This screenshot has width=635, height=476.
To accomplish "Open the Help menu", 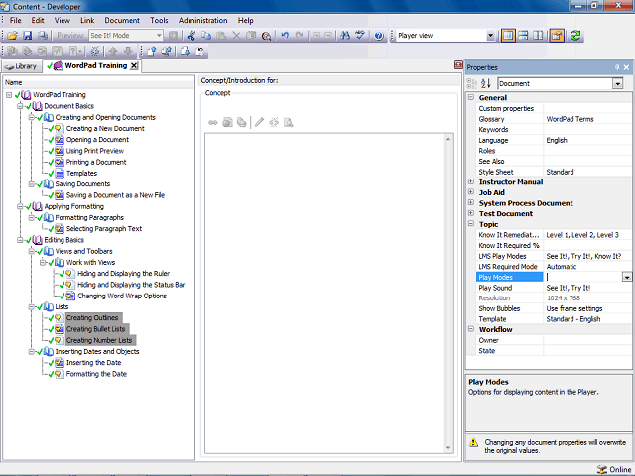I will tap(245, 20).
